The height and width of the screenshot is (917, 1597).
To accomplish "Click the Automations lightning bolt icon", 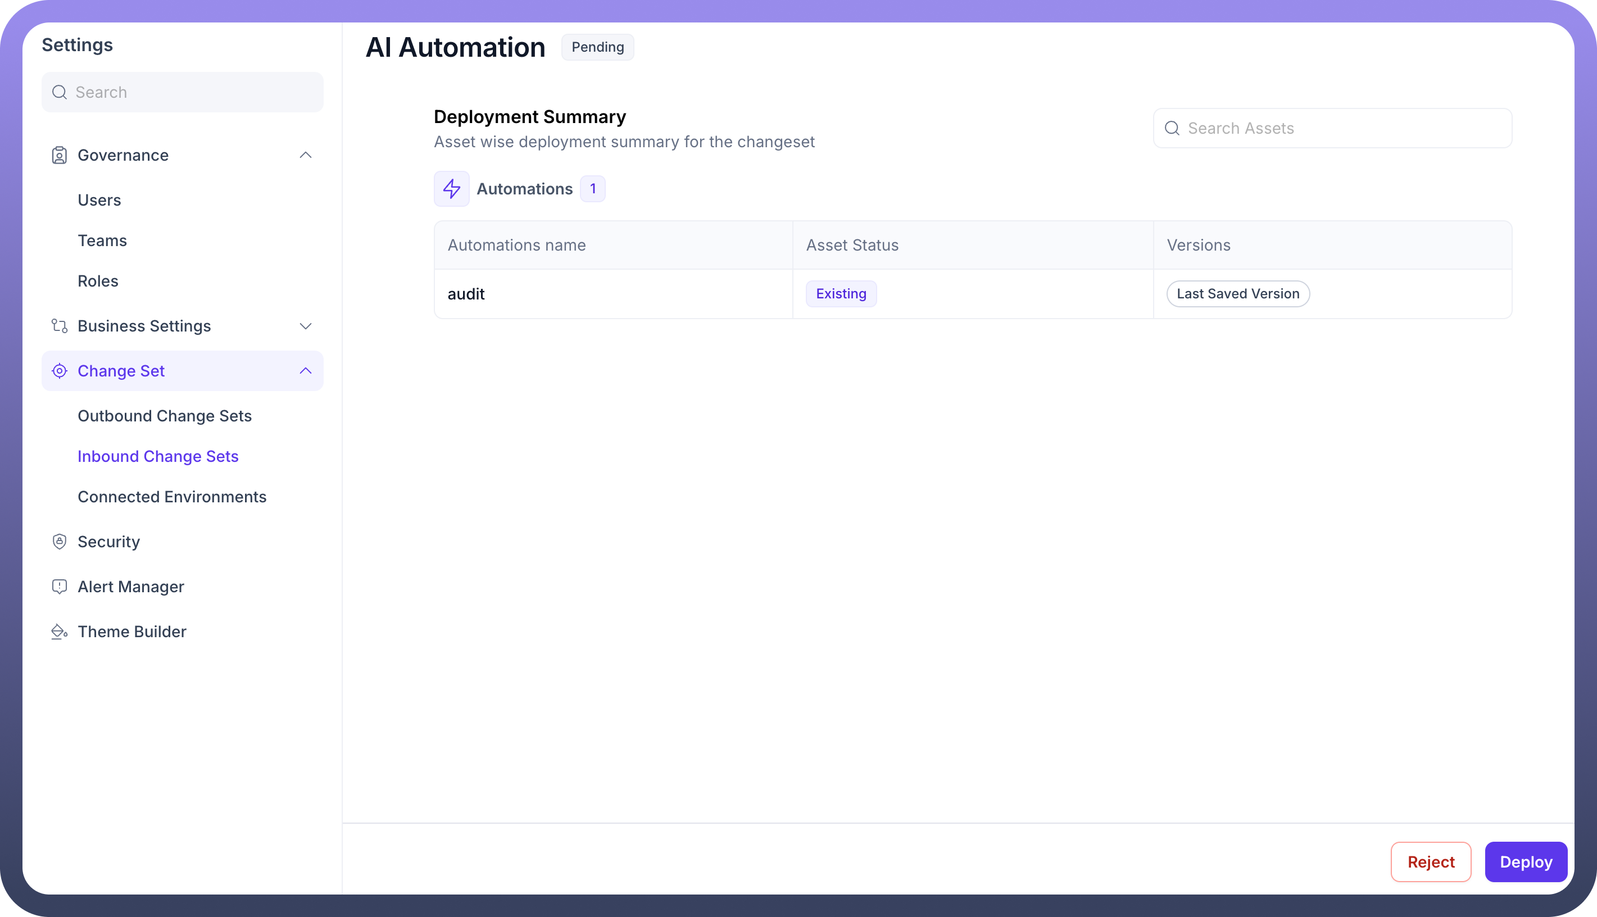I will [452, 189].
